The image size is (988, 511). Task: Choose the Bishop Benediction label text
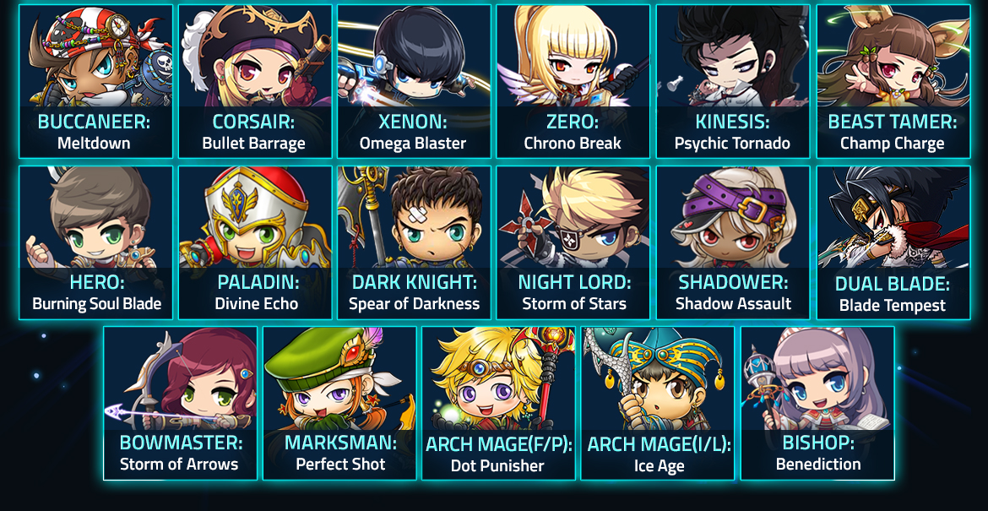tap(818, 453)
